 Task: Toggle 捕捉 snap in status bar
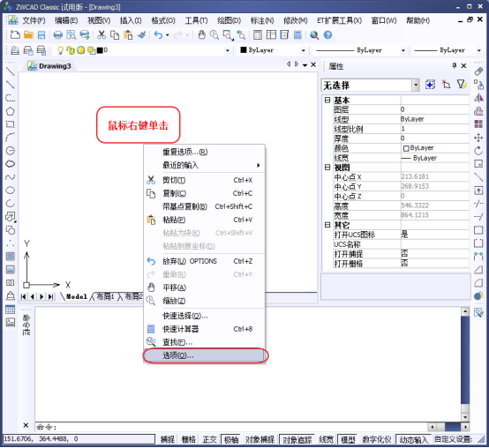click(x=168, y=439)
